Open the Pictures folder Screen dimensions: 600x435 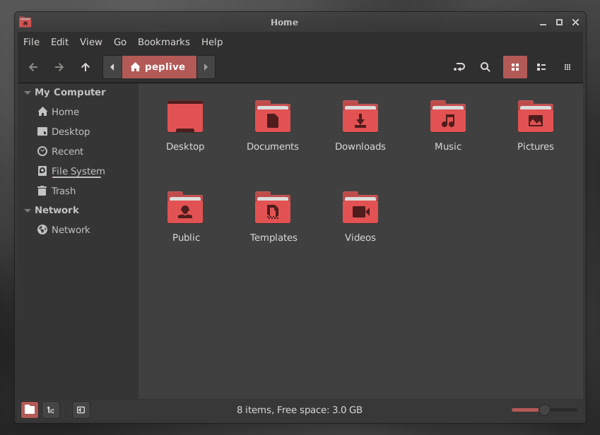click(x=536, y=117)
